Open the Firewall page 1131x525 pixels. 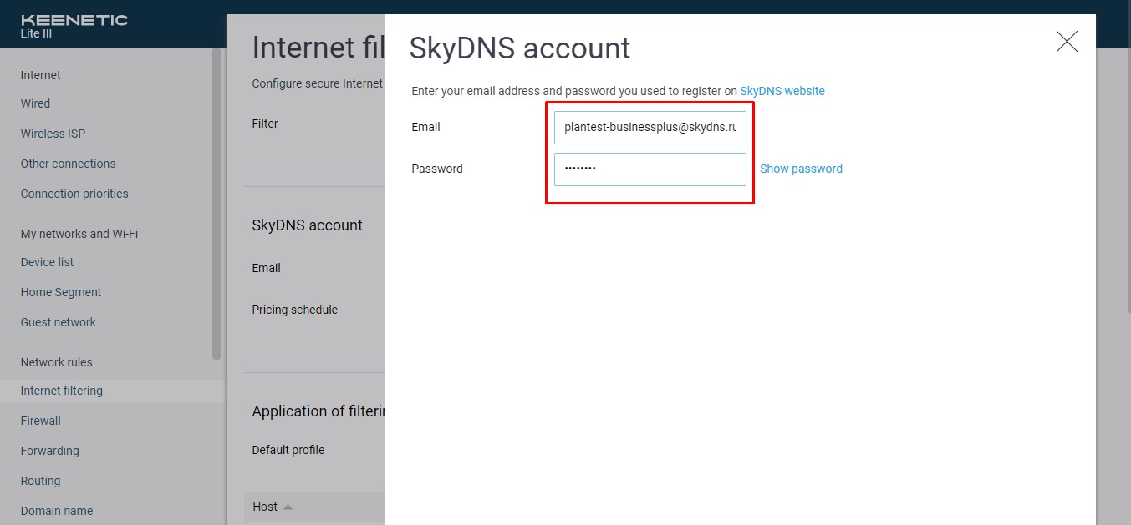tap(41, 421)
